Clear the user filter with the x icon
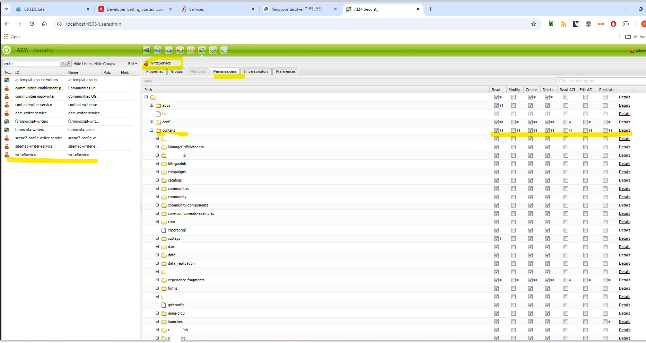The width and height of the screenshot is (646, 343). (x=62, y=63)
